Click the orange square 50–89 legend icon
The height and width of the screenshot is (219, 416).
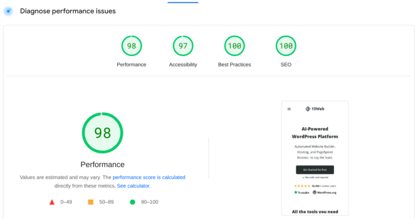[91, 202]
